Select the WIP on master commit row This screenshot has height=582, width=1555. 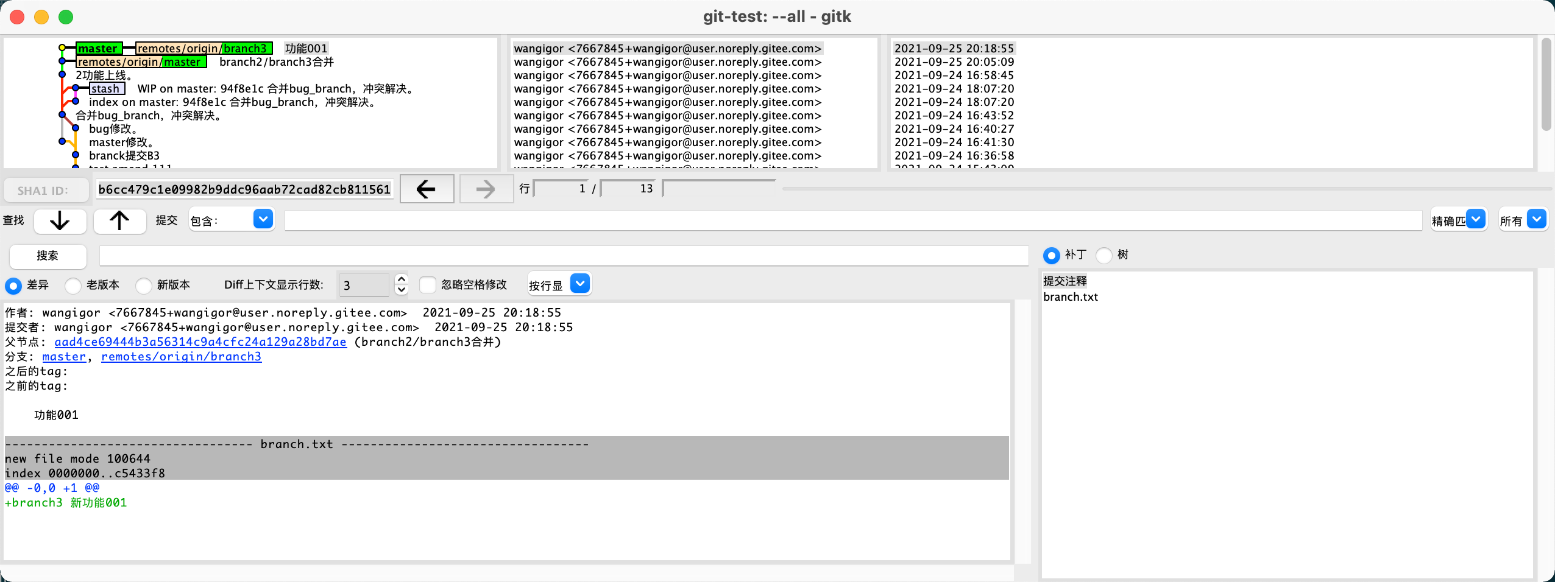[x=275, y=88]
